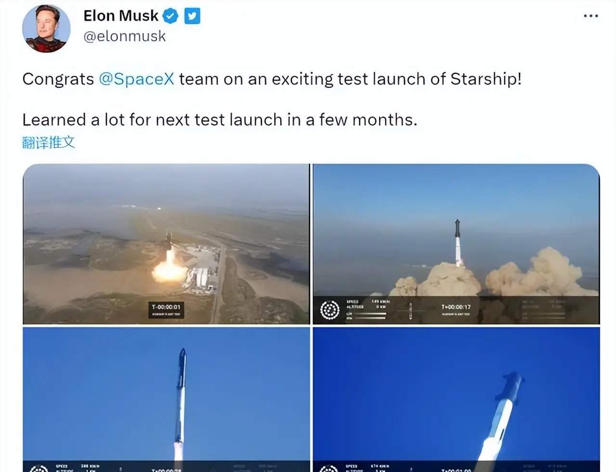616x472 pixels.
Task: Click the circular engine status icon in second photo
Action: (x=330, y=310)
